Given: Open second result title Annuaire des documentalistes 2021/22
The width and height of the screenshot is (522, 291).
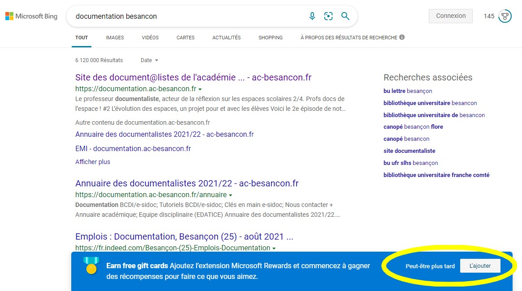Looking at the screenshot, I should tap(187, 183).
